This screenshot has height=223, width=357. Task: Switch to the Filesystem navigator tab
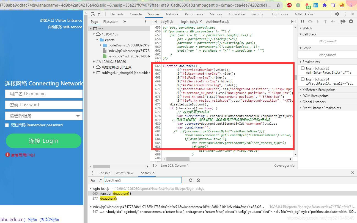click(x=111, y=21)
